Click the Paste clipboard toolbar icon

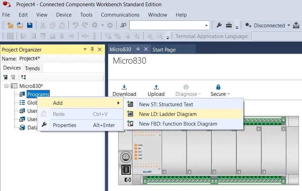pyautogui.click(x=62, y=25)
